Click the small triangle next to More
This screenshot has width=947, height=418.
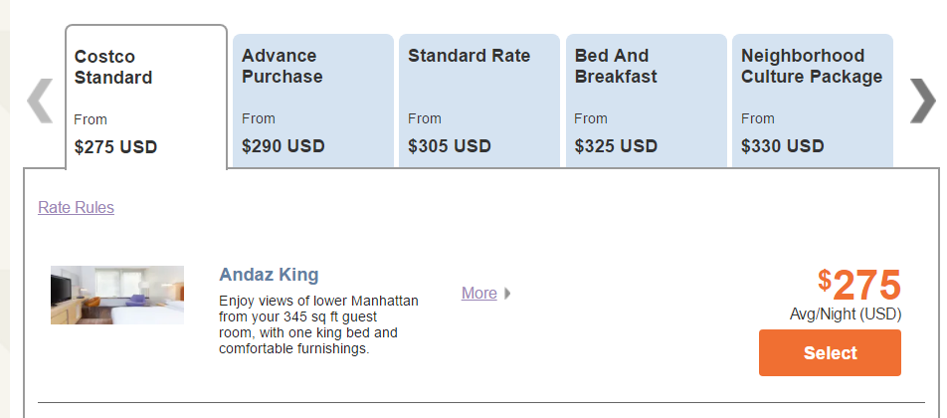click(x=507, y=294)
